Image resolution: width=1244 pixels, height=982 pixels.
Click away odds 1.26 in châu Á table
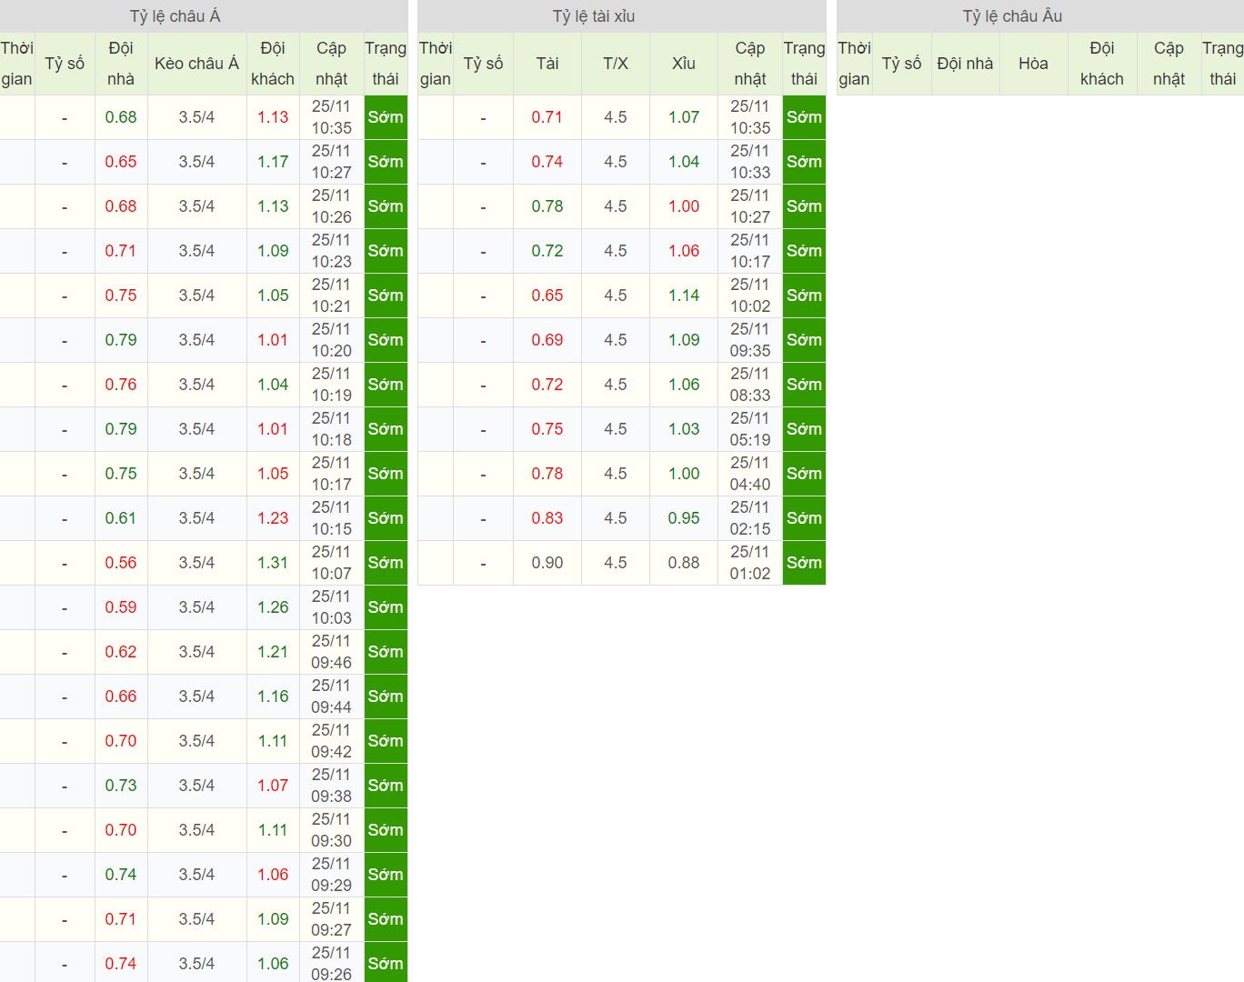click(x=273, y=607)
